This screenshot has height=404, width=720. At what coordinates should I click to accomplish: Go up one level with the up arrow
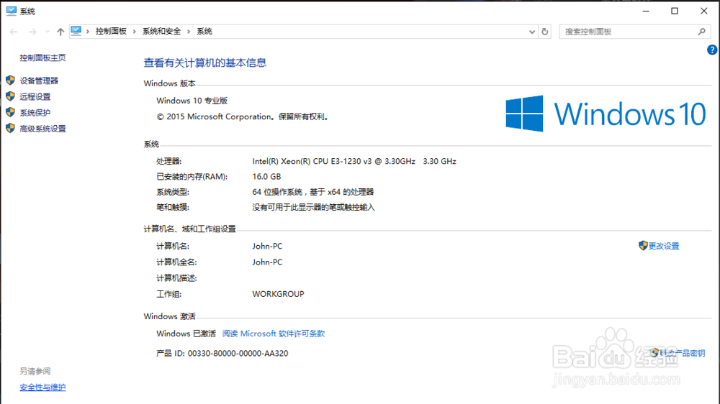point(60,32)
